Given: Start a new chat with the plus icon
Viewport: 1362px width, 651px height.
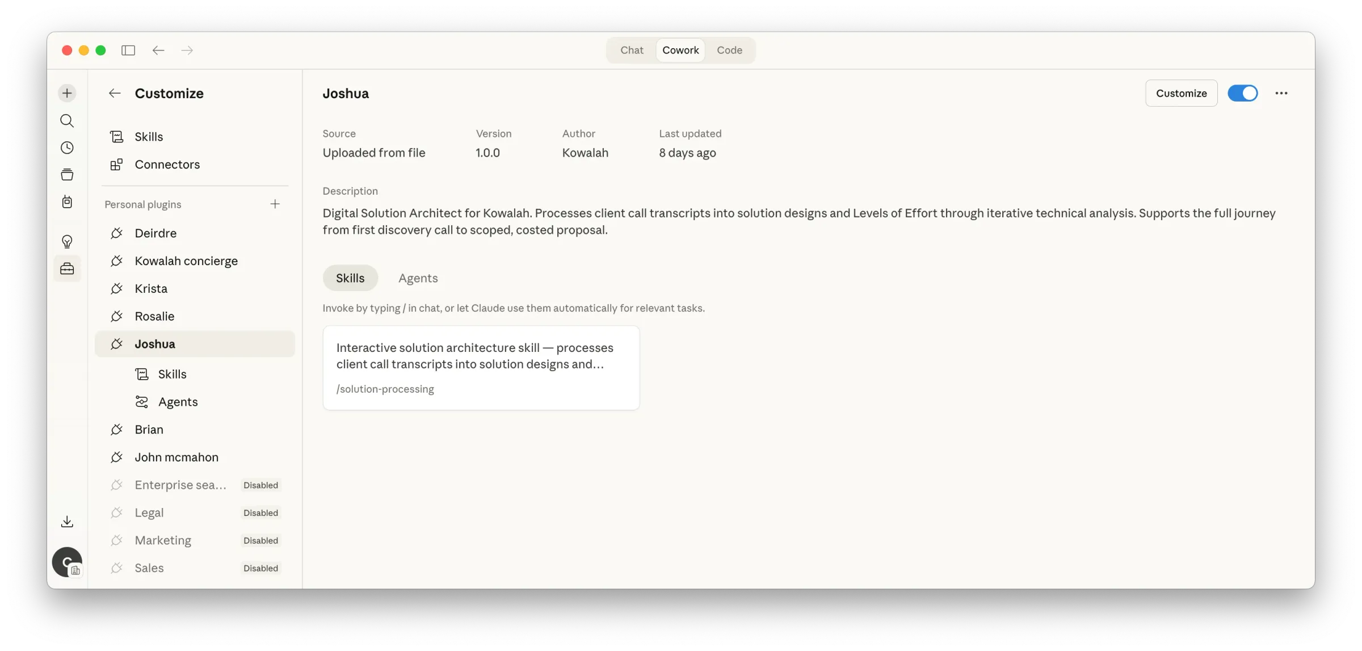Looking at the screenshot, I should point(67,93).
